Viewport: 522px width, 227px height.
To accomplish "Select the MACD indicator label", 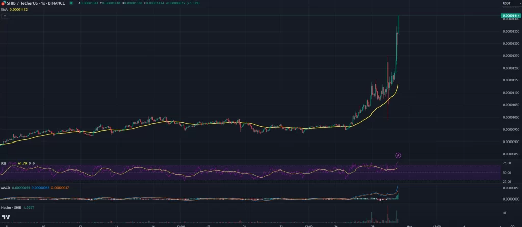I will tap(5, 188).
